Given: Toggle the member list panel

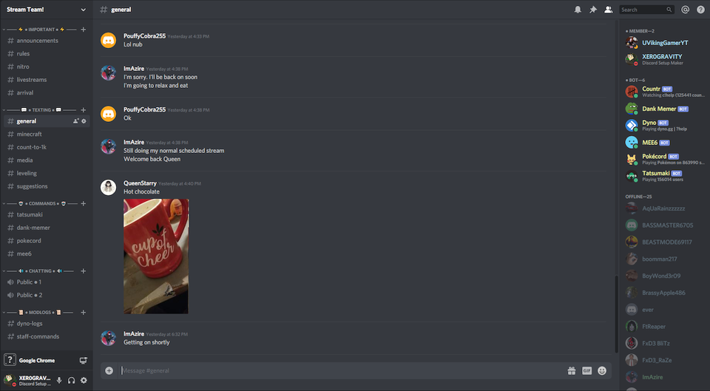Looking at the screenshot, I should coord(609,10).
